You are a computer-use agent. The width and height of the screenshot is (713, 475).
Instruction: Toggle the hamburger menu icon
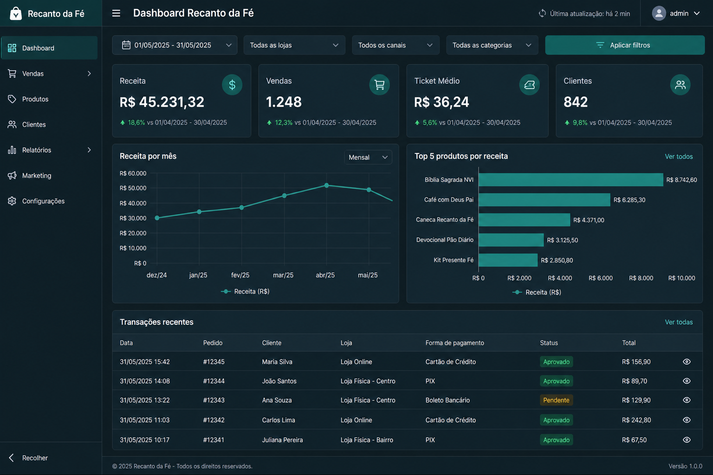[116, 13]
